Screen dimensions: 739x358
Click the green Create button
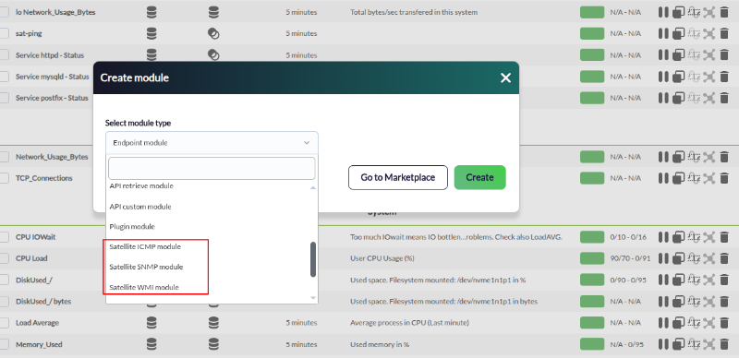coord(479,177)
